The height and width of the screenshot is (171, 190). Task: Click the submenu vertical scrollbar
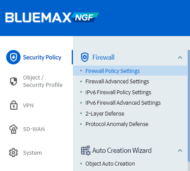tap(189, 106)
